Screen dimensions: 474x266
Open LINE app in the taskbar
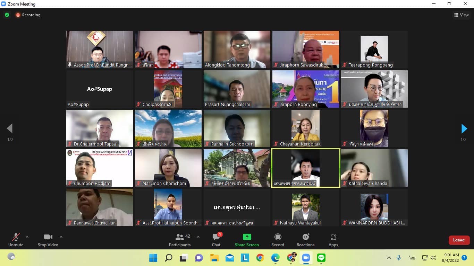pos(321,258)
